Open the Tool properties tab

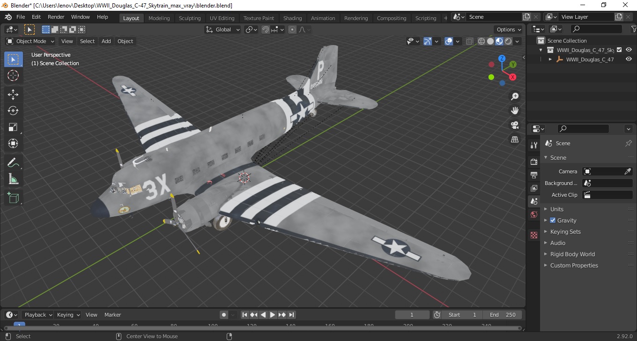click(x=534, y=145)
